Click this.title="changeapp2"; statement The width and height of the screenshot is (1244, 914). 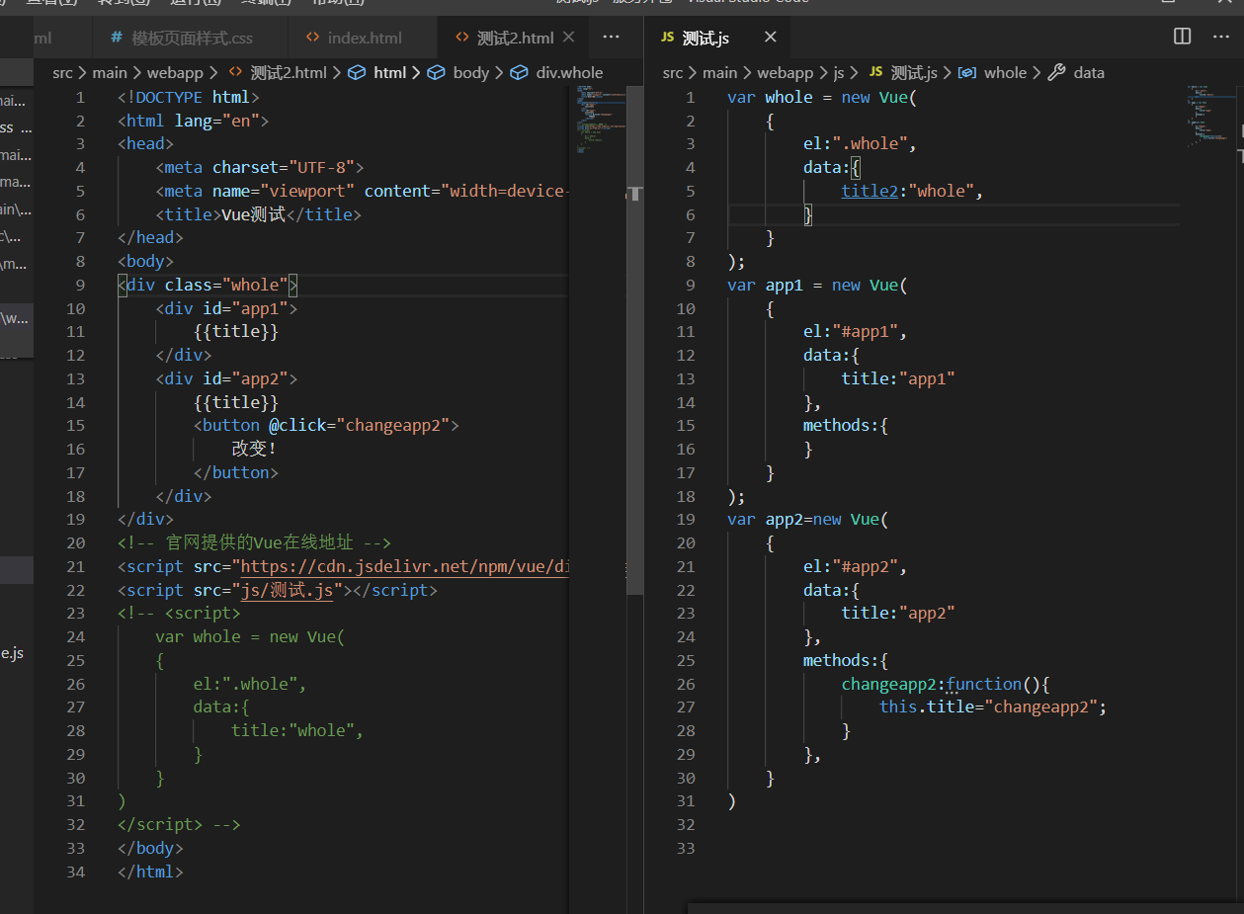[x=994, y=706]
